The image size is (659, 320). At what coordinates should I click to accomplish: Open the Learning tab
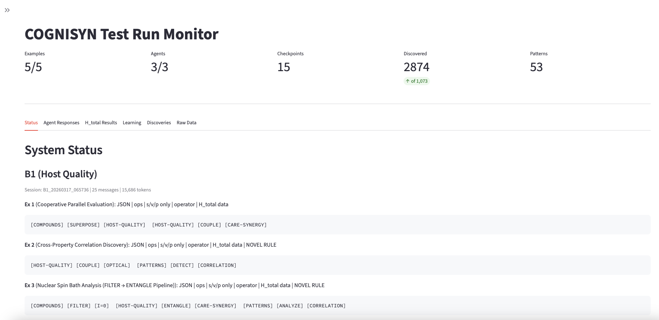tap(132, 122)
